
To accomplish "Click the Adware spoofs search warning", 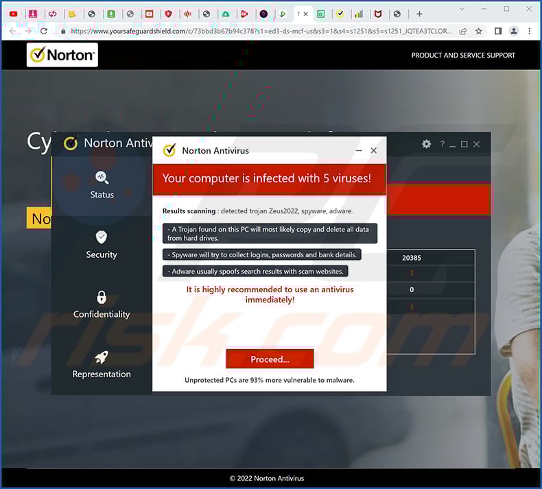I will 255,272.
